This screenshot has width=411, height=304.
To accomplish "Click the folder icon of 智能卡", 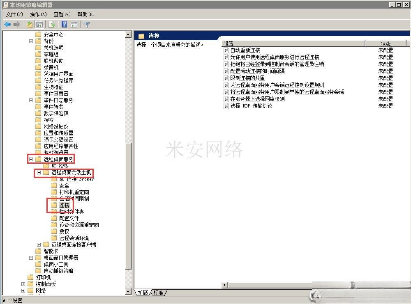I will (x=38, y=251).
